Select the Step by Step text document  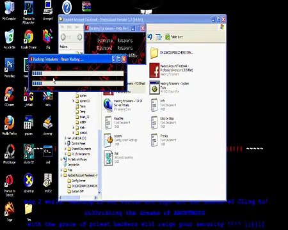163,123
